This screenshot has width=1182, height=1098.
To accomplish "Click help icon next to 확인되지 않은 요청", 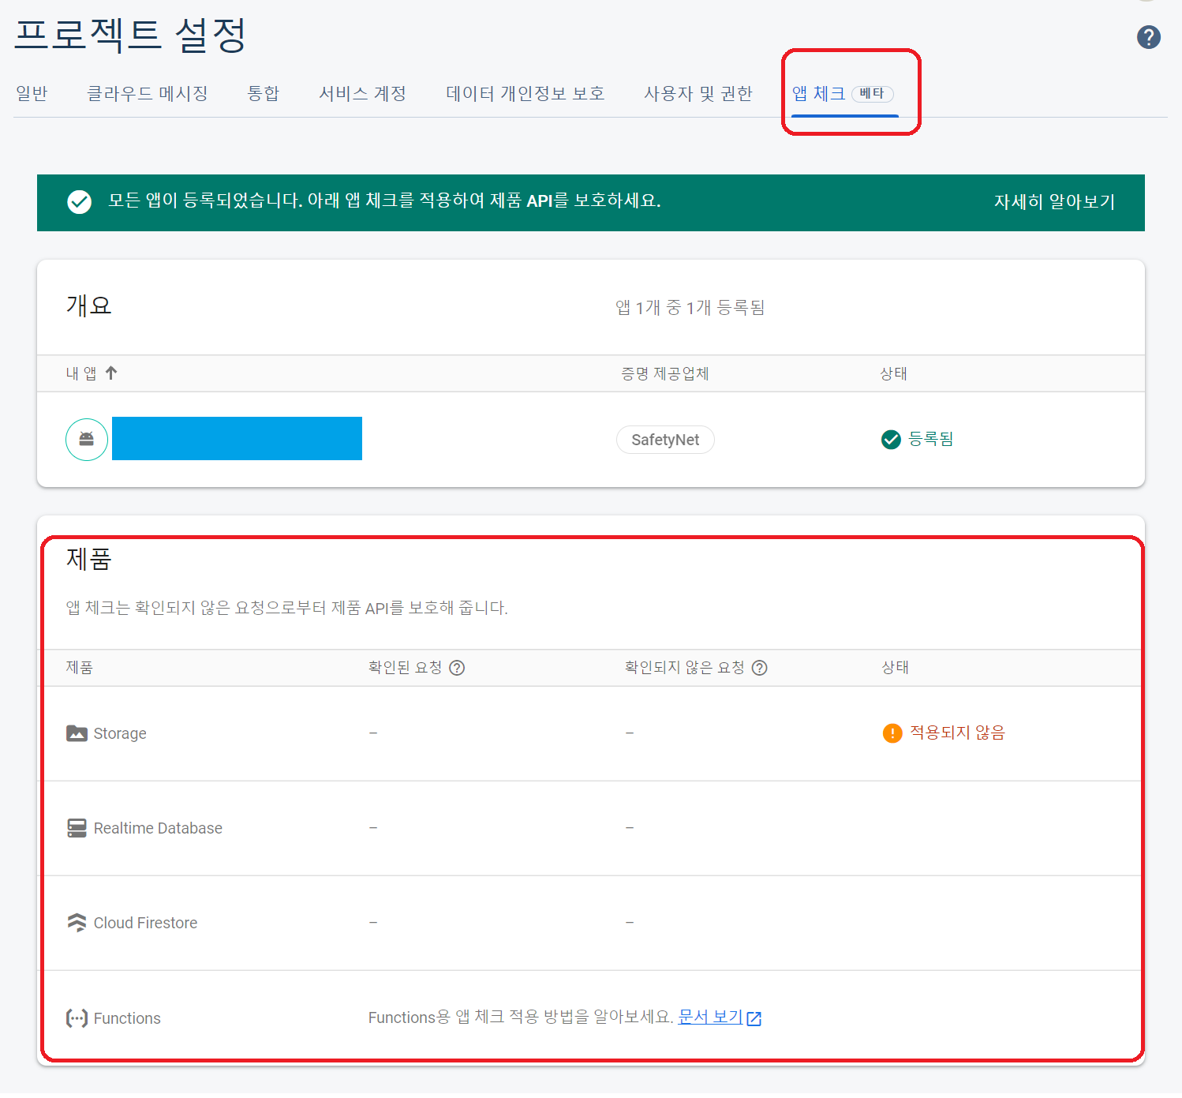I will pyautogui.click(x=759, y=668).
